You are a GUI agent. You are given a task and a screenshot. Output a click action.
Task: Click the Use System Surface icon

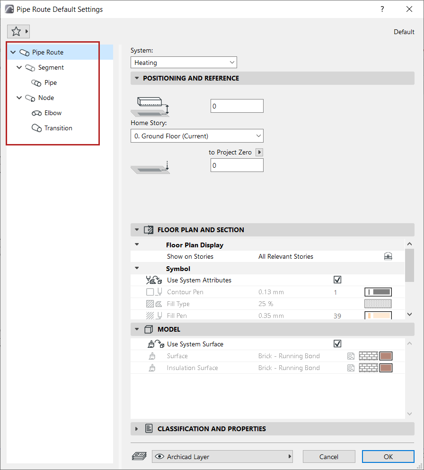156,344
